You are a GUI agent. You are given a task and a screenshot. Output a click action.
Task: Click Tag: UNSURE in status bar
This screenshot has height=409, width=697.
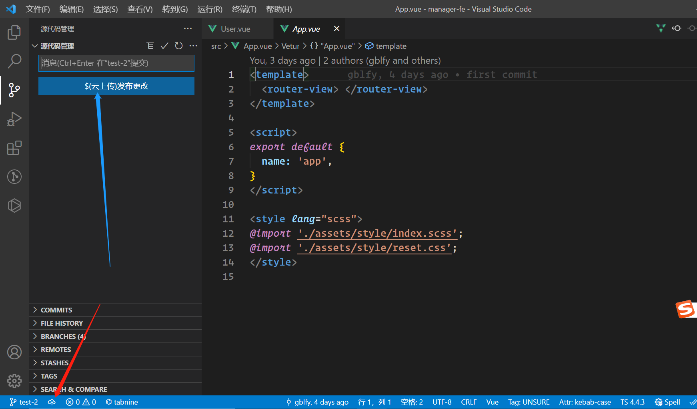529,402
